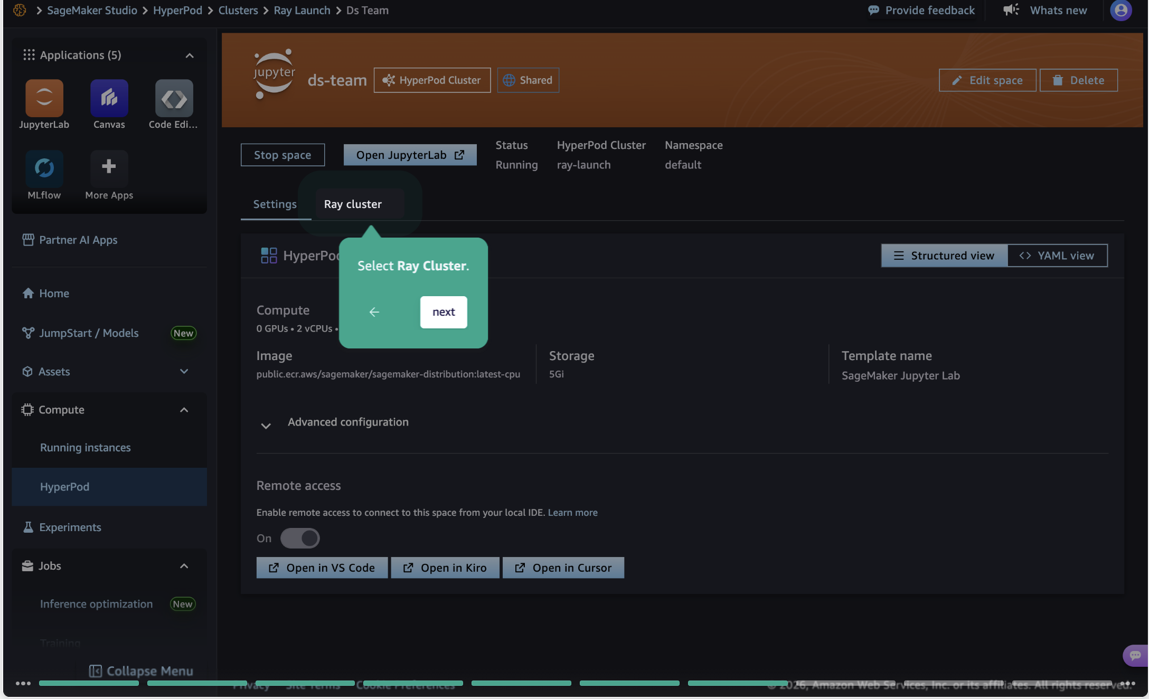This screenshot has width=1149, height=699.
Task: Click the three dots left of progress bar
Action: tap(23, 683)
